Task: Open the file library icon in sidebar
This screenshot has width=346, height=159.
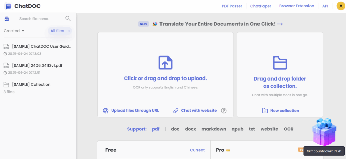Action: 7,19
